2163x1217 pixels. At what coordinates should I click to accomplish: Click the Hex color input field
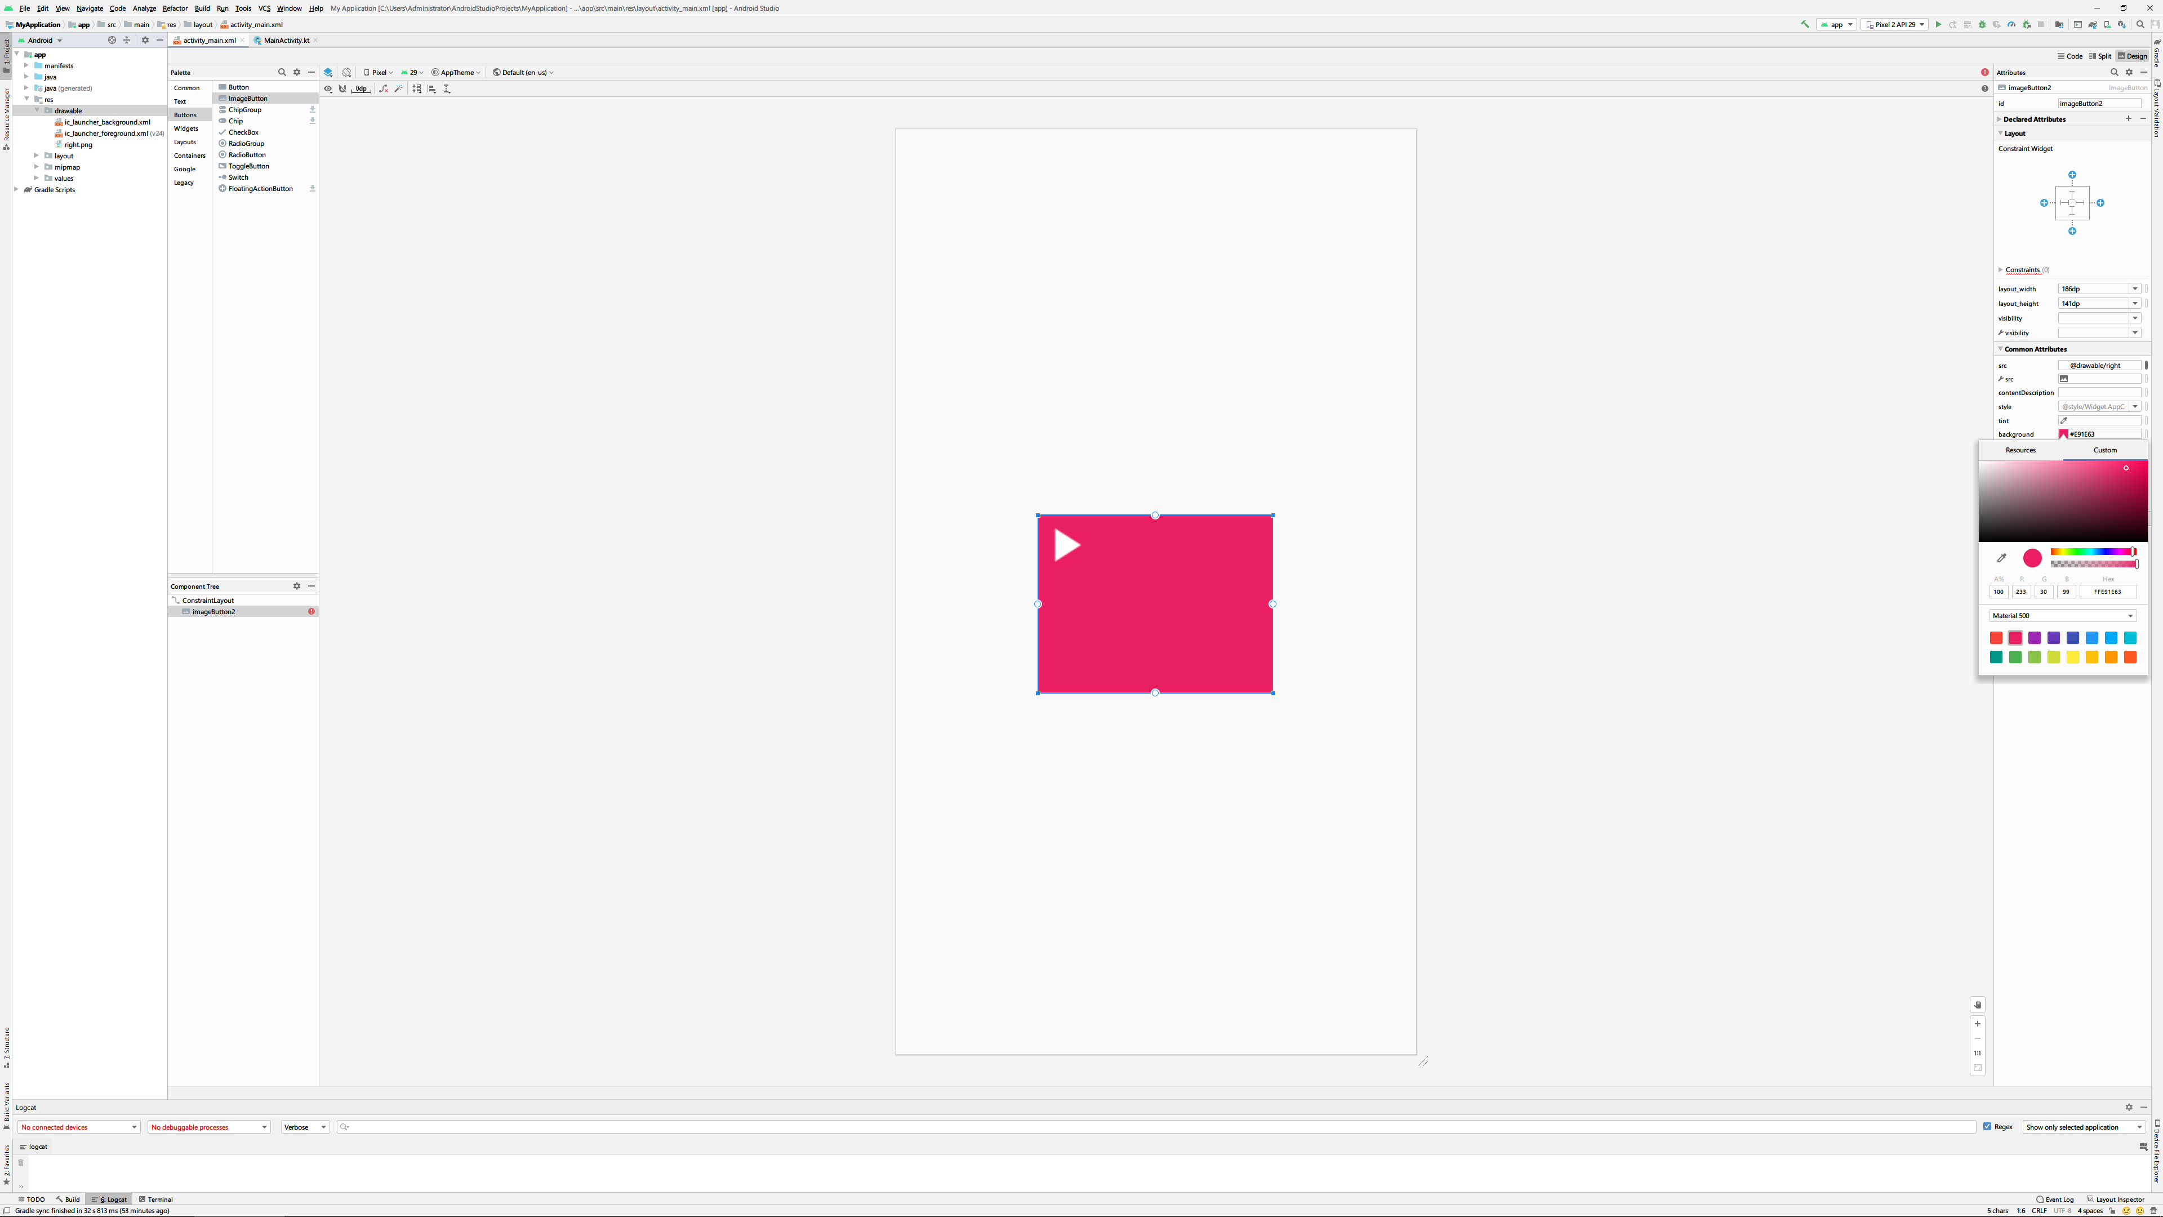(2108, 591)
